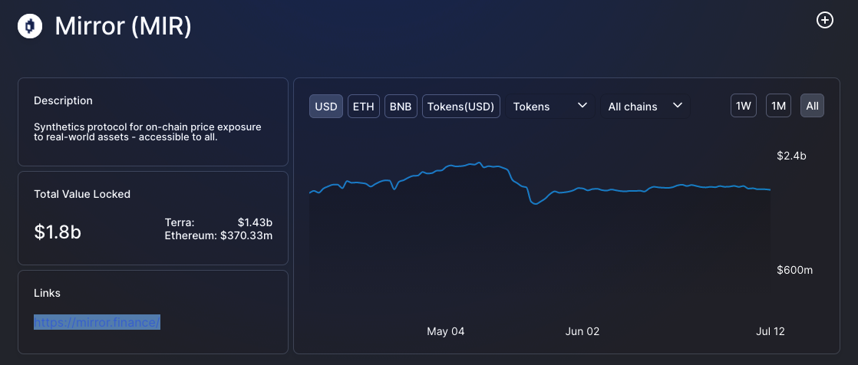The image size is (858, 365).
Task: Click the Description heading
Action: click(63, 100)
